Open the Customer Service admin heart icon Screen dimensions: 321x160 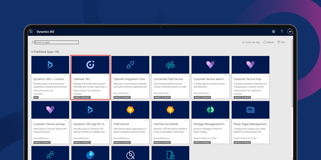210,65
